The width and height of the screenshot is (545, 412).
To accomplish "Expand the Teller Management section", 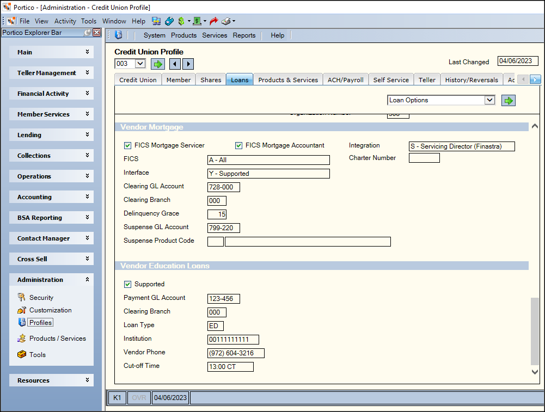I will pos(51,72).
